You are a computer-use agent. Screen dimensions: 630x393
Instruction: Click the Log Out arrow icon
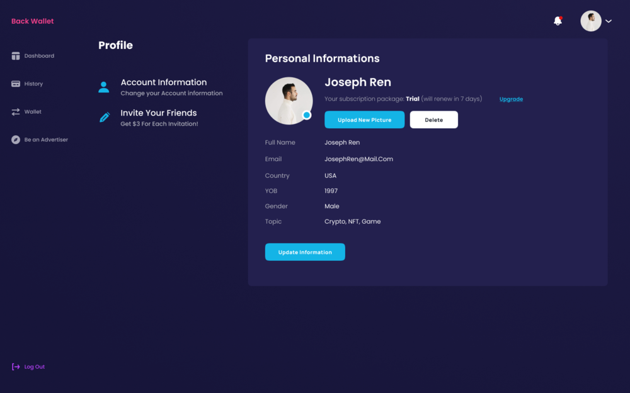pyautogui.click(x=16, y=367)
